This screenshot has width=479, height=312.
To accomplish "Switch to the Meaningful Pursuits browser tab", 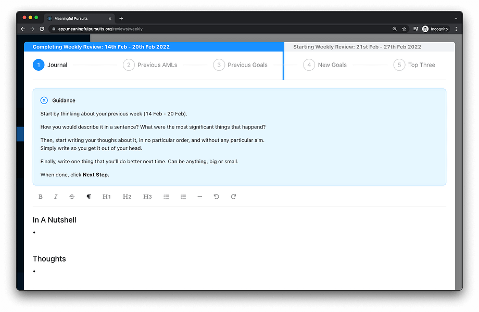I will [79, 19].
